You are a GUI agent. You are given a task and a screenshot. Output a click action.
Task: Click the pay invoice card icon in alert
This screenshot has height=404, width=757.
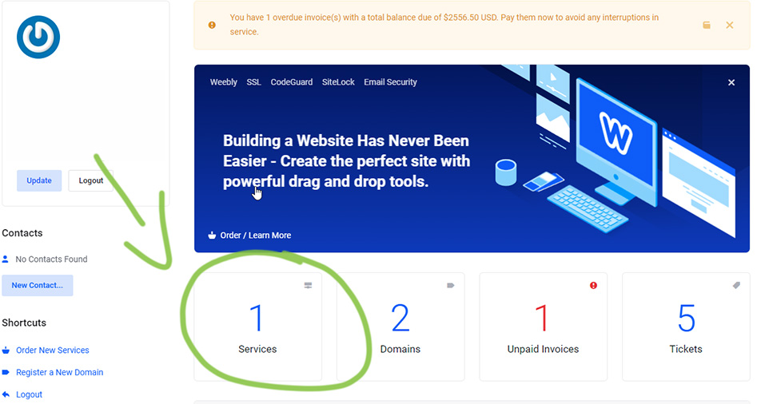pos(707,25)
